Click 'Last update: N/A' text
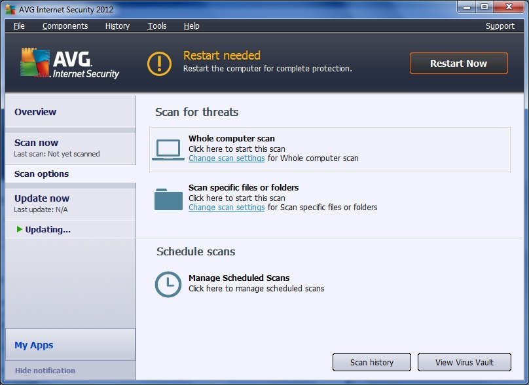This screenshot has height=385, width=529. coord(41,210)
